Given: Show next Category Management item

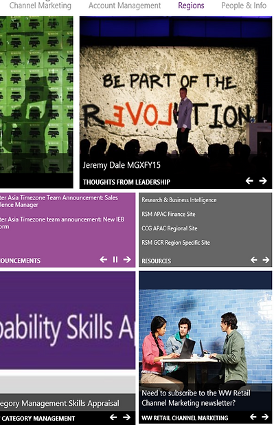Looking at the screenshot, I should (x=126, y=417).
